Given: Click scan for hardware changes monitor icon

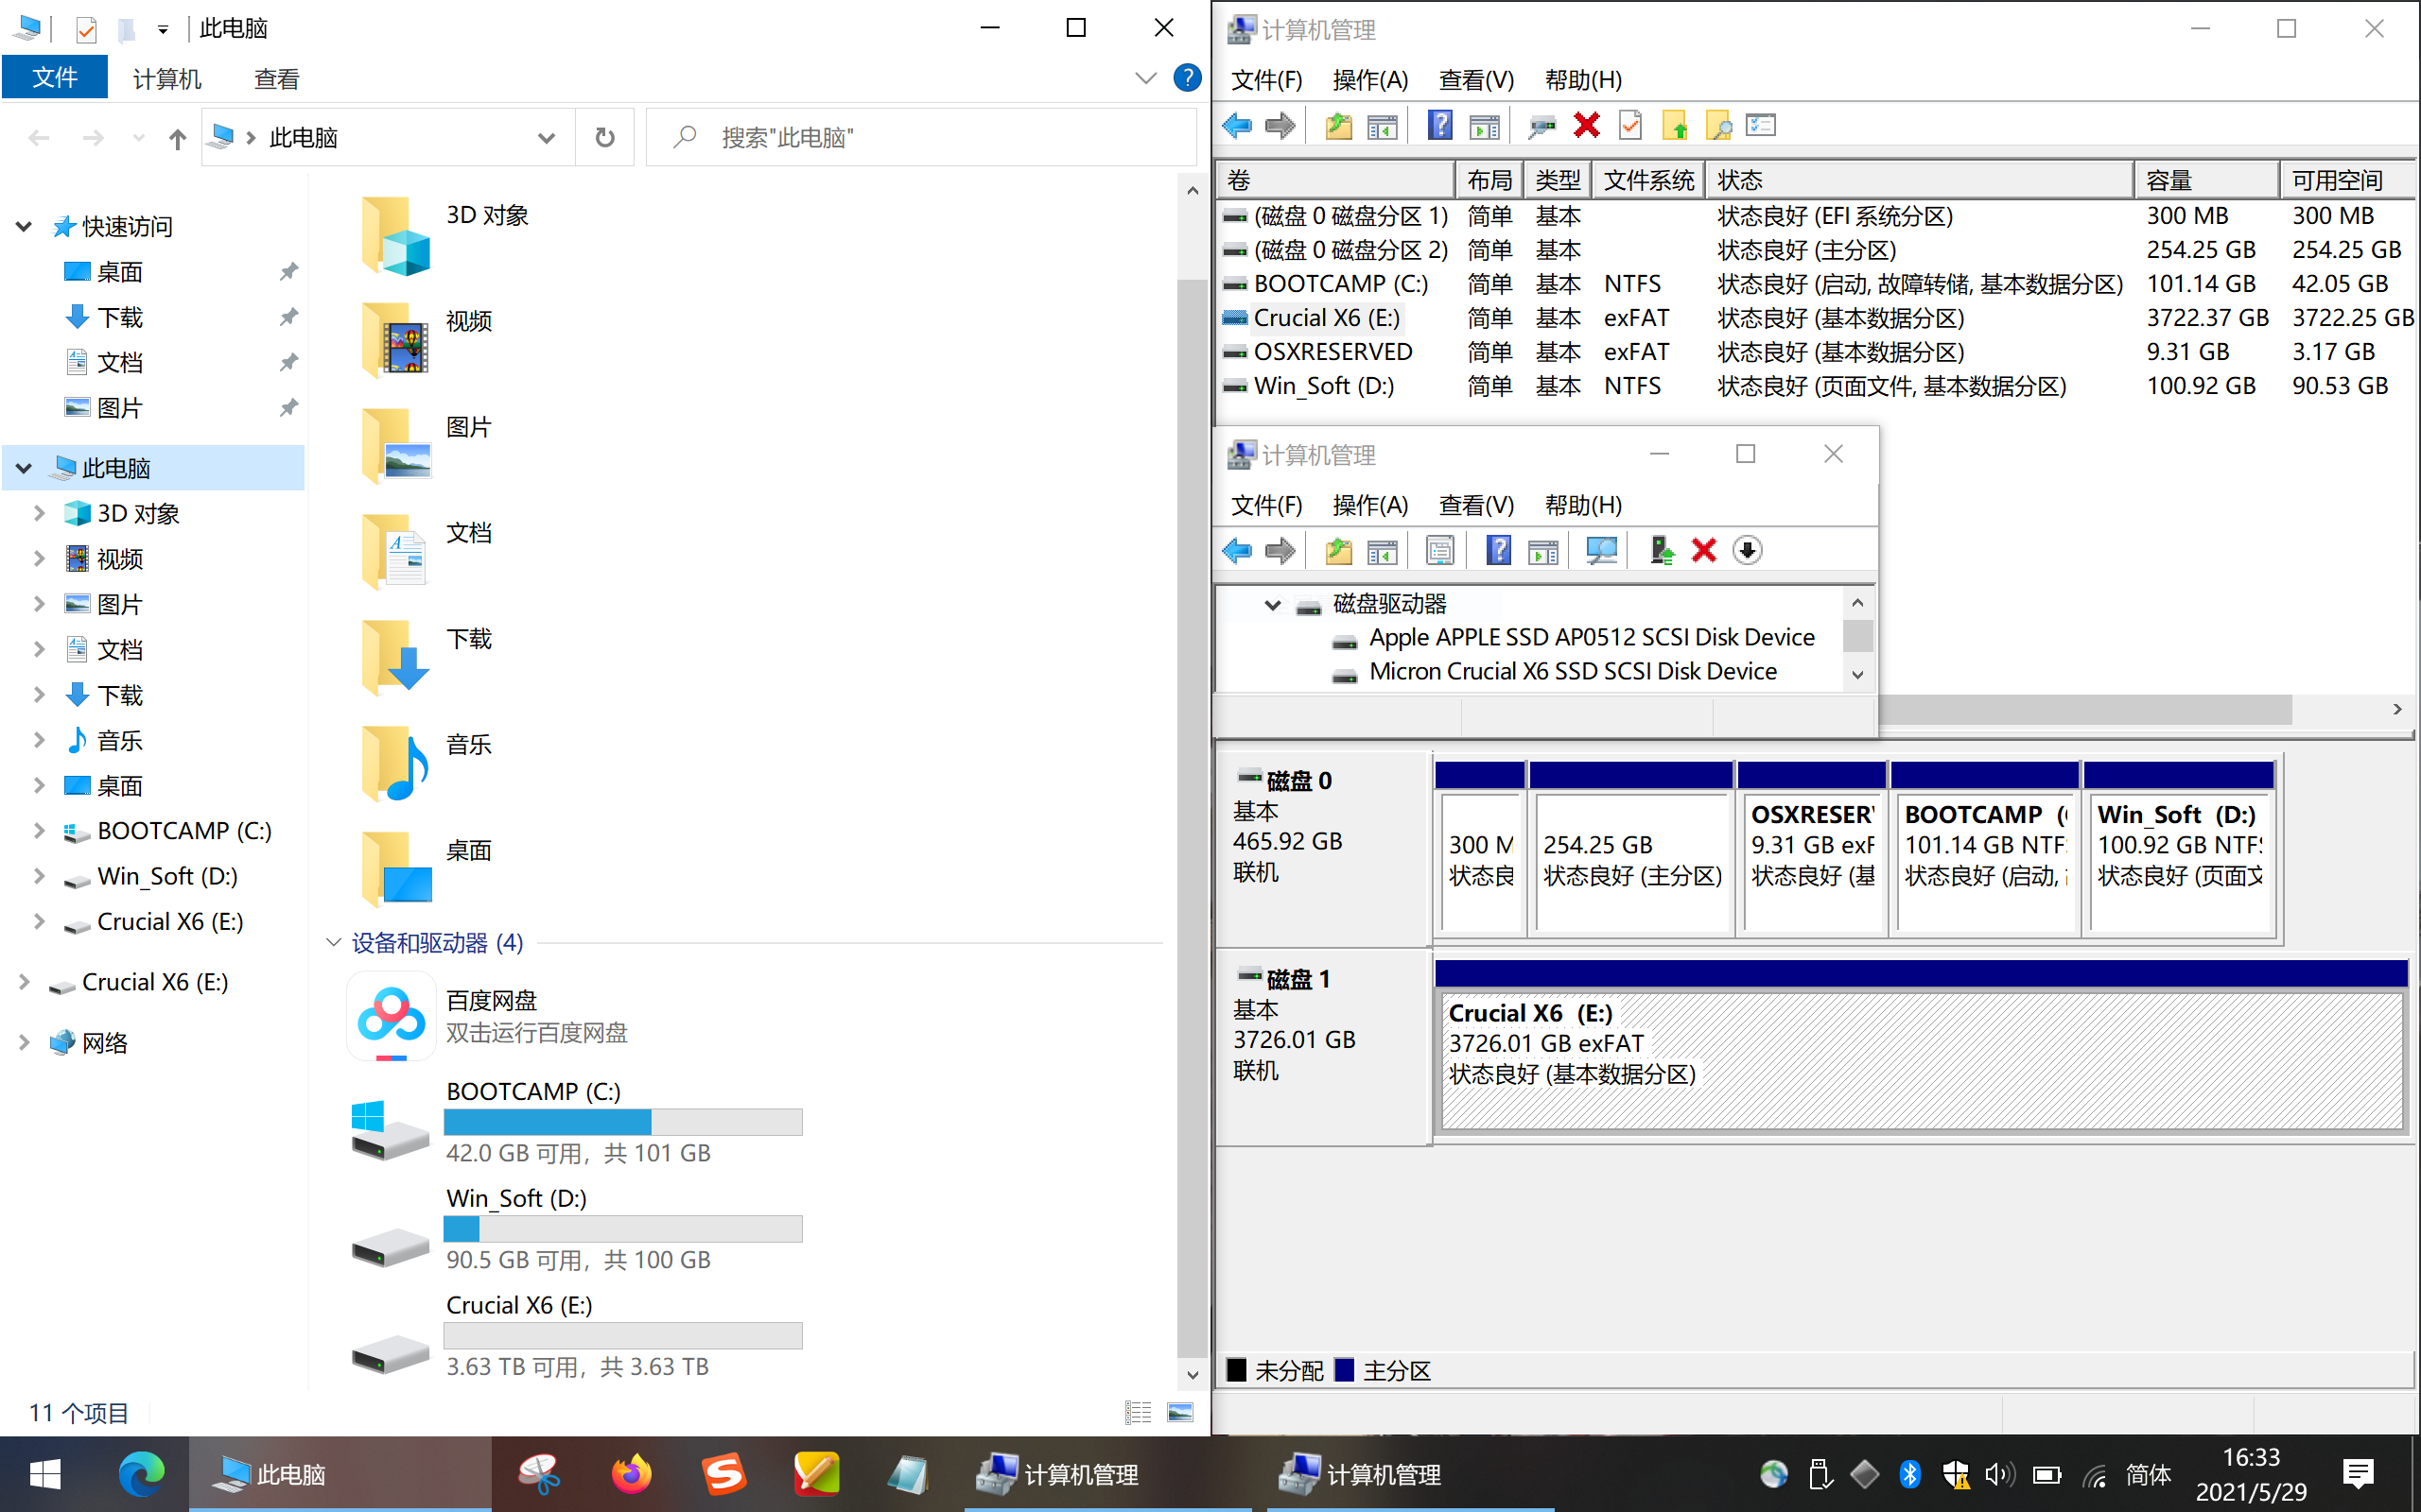Looking at the screenshot, I should click(1601, 551).
